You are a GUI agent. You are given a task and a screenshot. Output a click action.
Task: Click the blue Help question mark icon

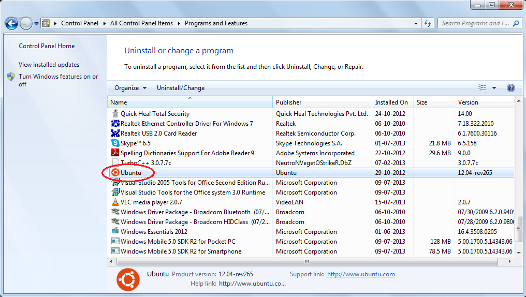(x=510, y=88)
